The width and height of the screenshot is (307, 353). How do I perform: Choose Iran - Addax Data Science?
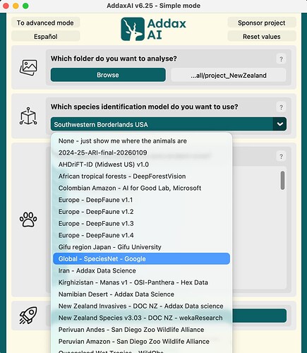[x=141, y=270]
